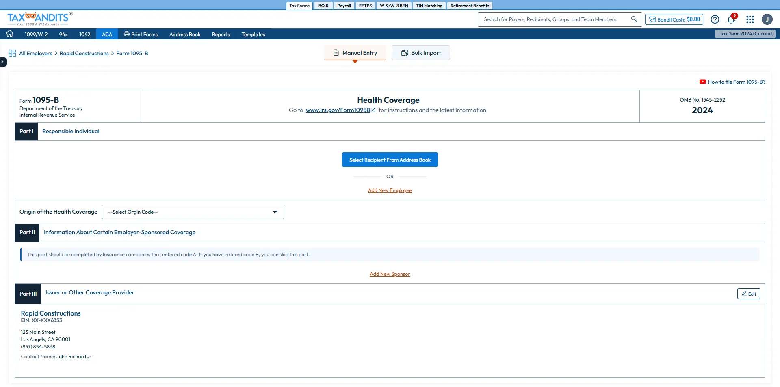
Task: Click the Tax Year 2024 (Current) selector
Action: click(745, 34)
